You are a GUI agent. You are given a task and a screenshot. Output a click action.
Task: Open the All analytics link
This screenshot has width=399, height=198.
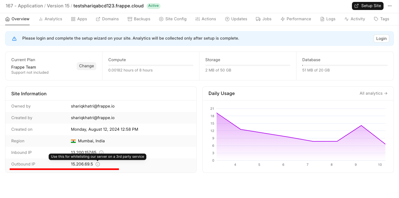coord(373,93)
